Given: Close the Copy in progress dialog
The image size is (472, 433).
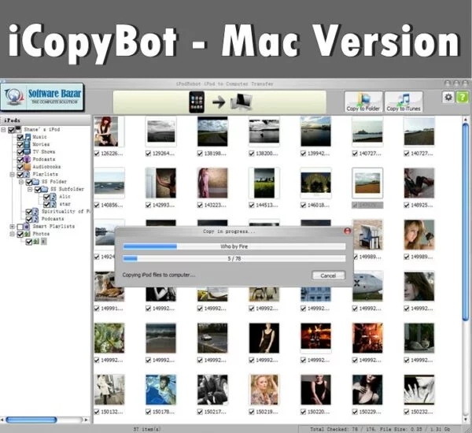Looking at the screenshot, I should pos(348,231).
